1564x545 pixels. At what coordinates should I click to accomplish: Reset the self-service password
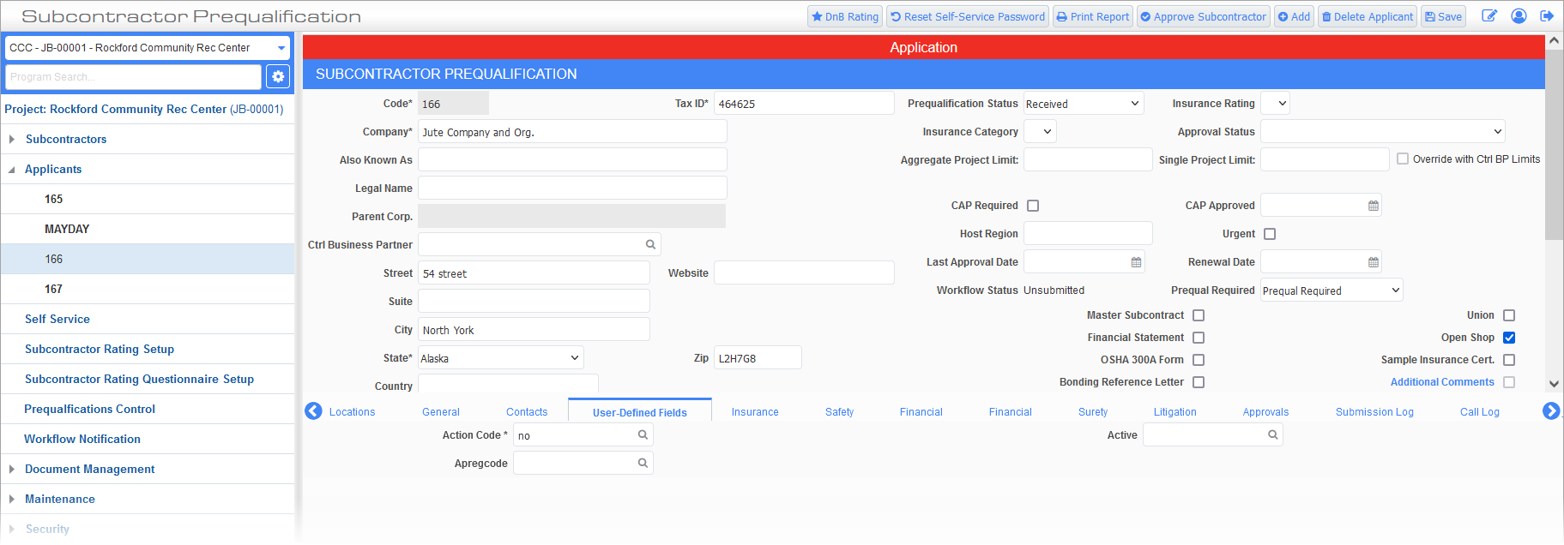(x=967, y=16)
